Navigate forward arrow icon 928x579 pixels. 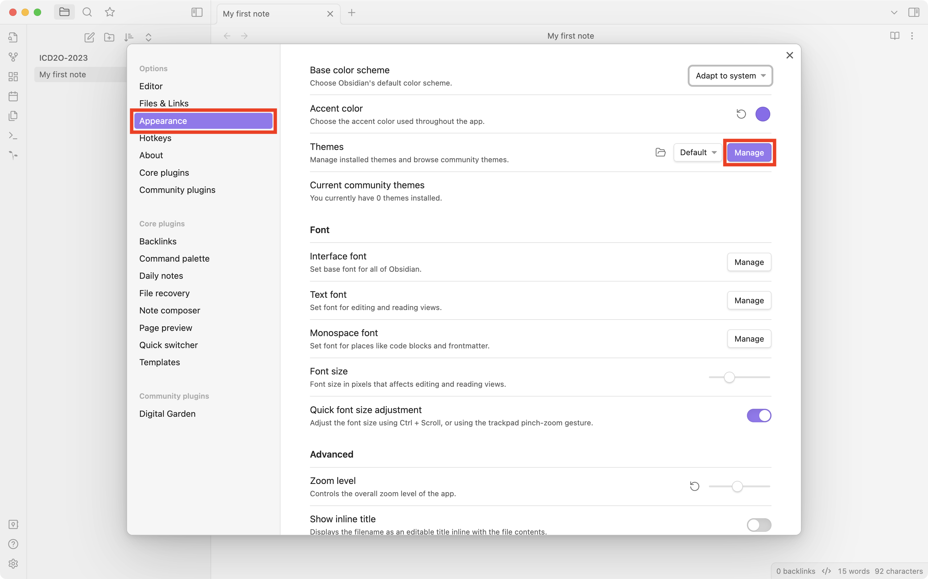point(245,36)
